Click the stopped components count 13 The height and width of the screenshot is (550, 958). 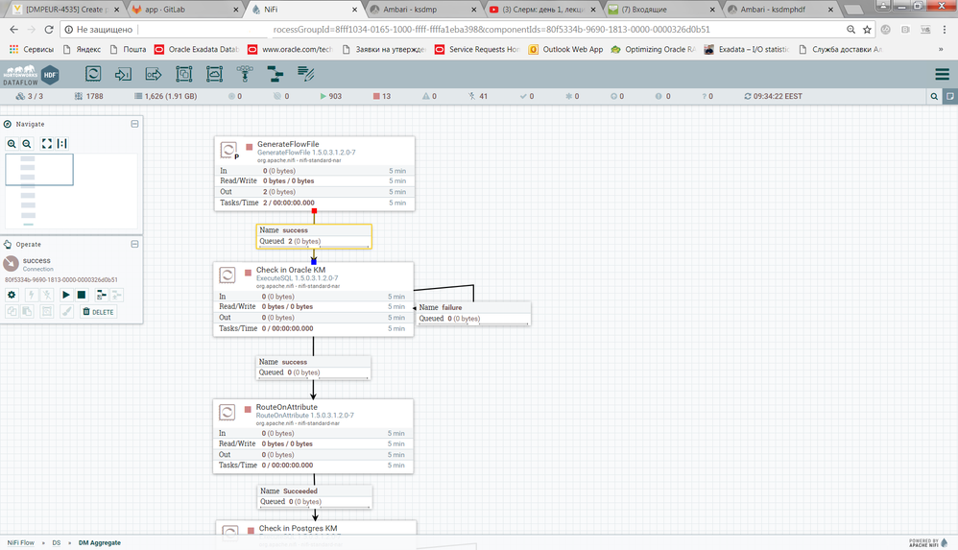382,96
